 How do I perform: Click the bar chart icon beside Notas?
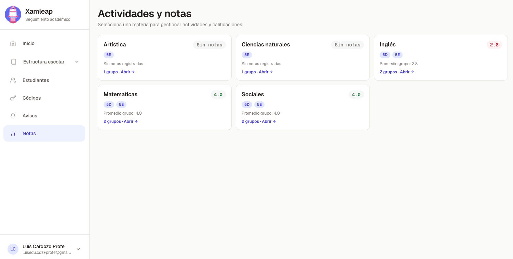(x=13, y=133)
